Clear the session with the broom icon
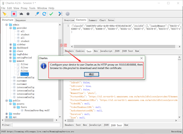Screen dimensions: 183x134 click(x=5, y=14)
